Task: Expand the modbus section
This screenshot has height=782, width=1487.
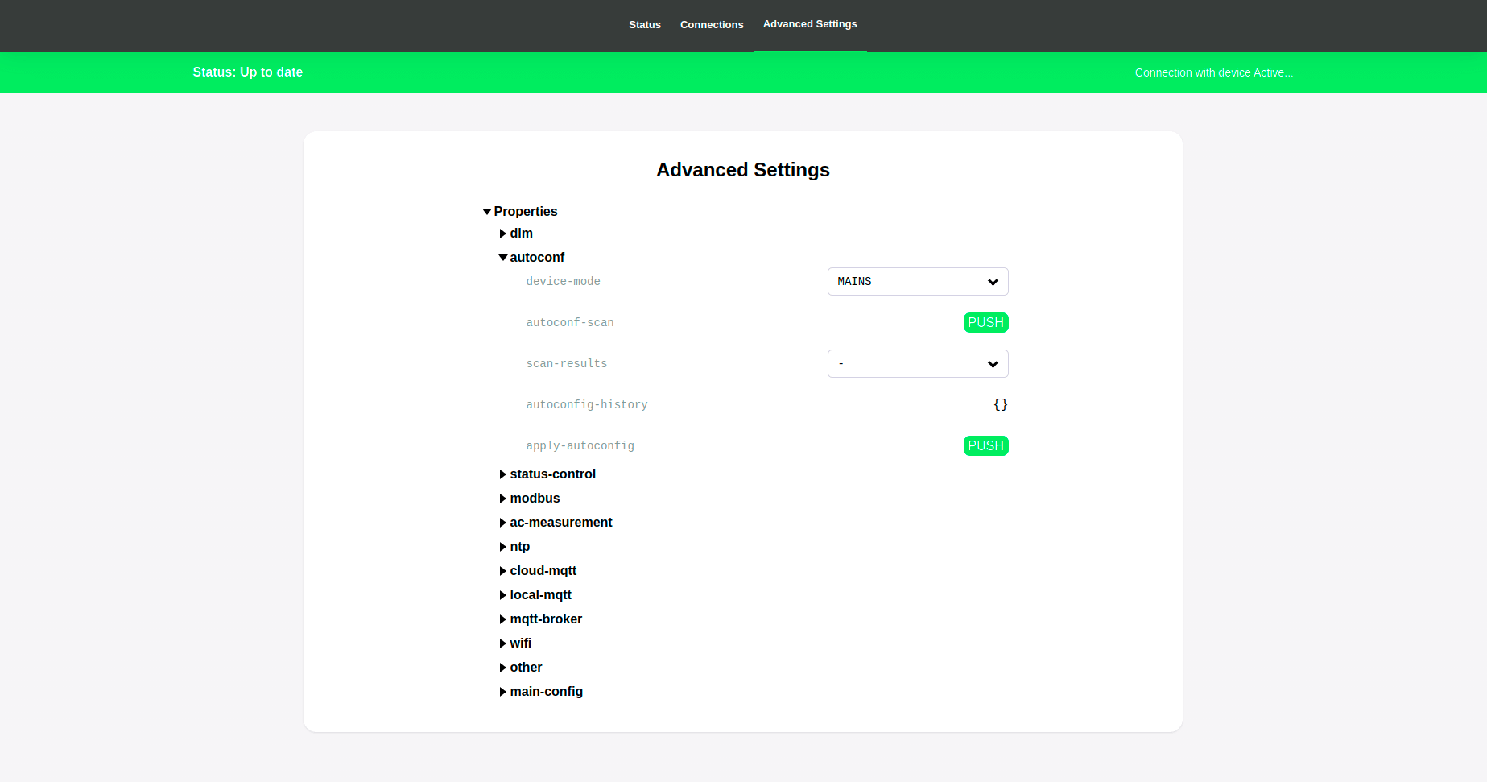Action: coord(530,498)
